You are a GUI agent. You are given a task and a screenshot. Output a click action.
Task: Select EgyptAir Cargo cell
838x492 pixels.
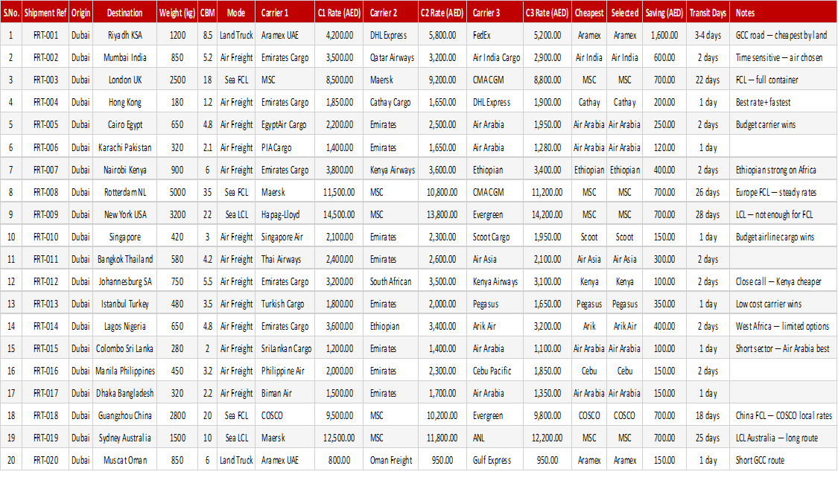pyautogui.click(x=285, y=125)
